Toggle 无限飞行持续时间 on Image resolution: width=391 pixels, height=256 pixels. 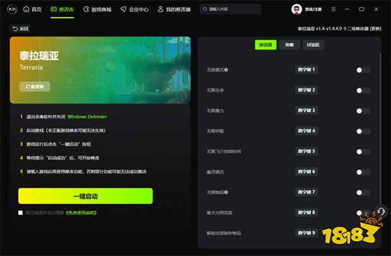pos(364,152)
